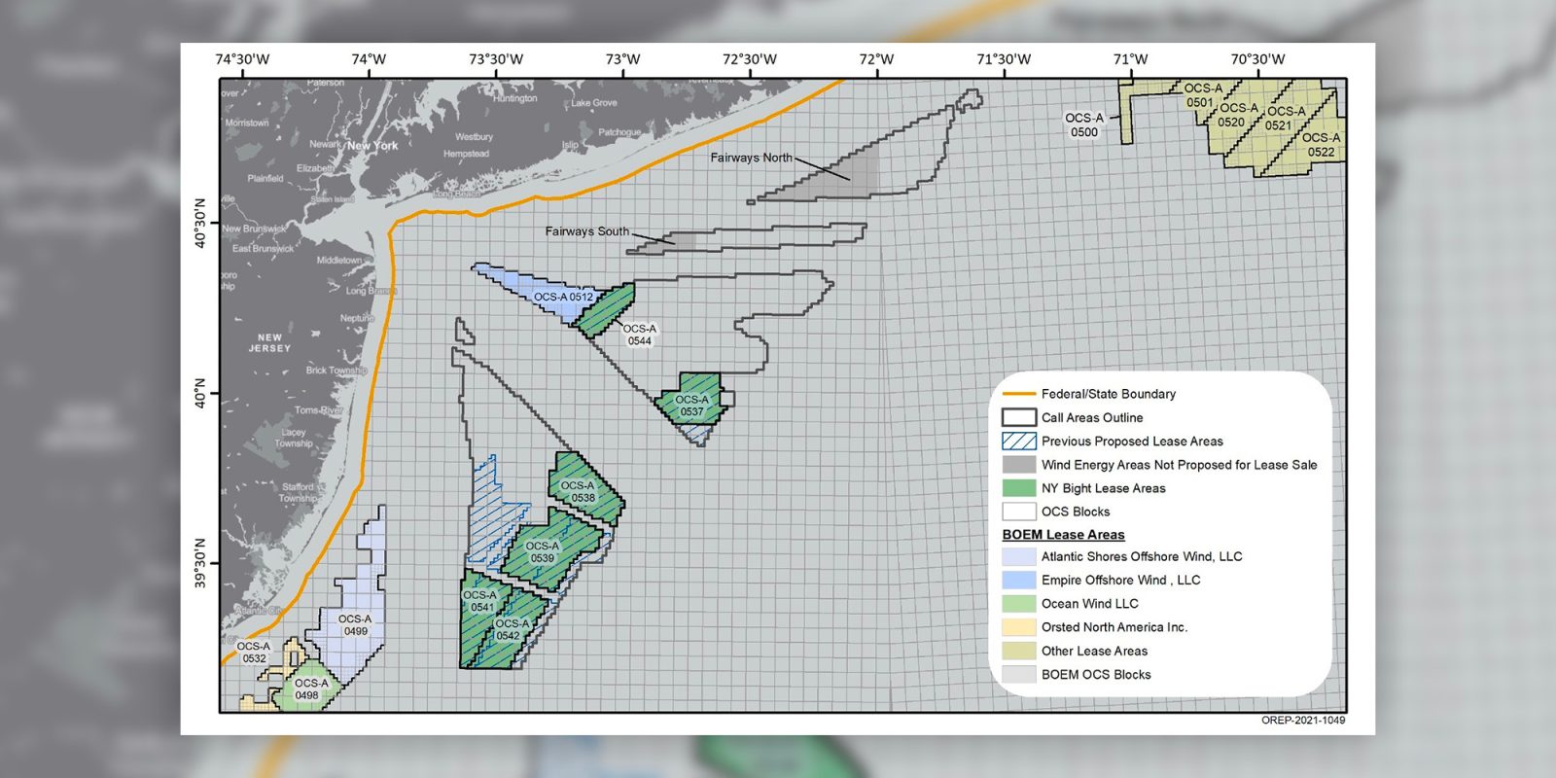1556x778 pixels.
Task: Click the OCS-A 0512 lease area label
Action: (563, 297)
